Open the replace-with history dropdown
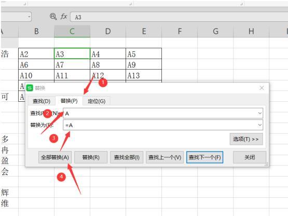Screen dimensions: 288x216 [x=259, y=125]
